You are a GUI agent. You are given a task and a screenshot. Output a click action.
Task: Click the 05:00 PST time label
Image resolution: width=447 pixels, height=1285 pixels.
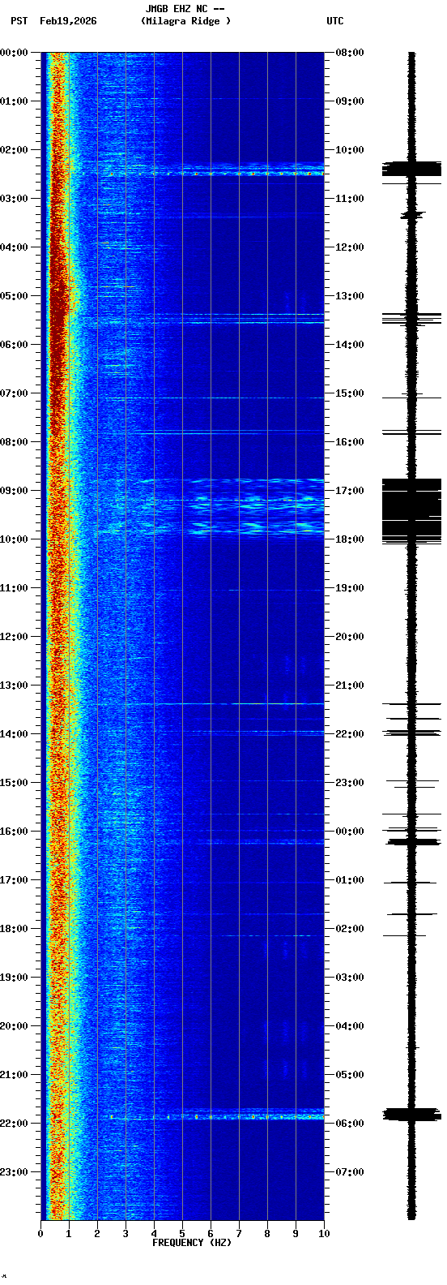[x=15, y=296]
